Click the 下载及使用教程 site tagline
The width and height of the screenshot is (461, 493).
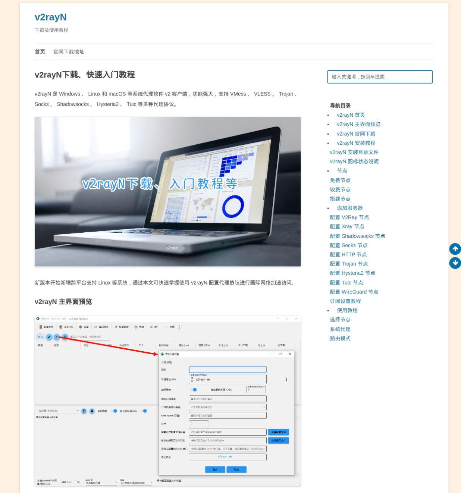[x=51, y=30]
